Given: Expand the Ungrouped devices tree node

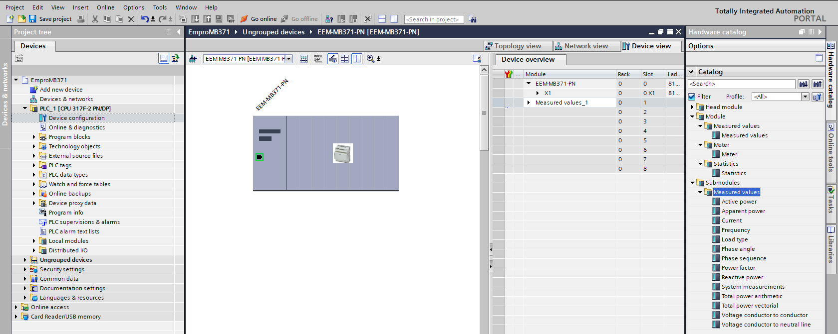Looking at the screenshot, I should coord(25,260).
